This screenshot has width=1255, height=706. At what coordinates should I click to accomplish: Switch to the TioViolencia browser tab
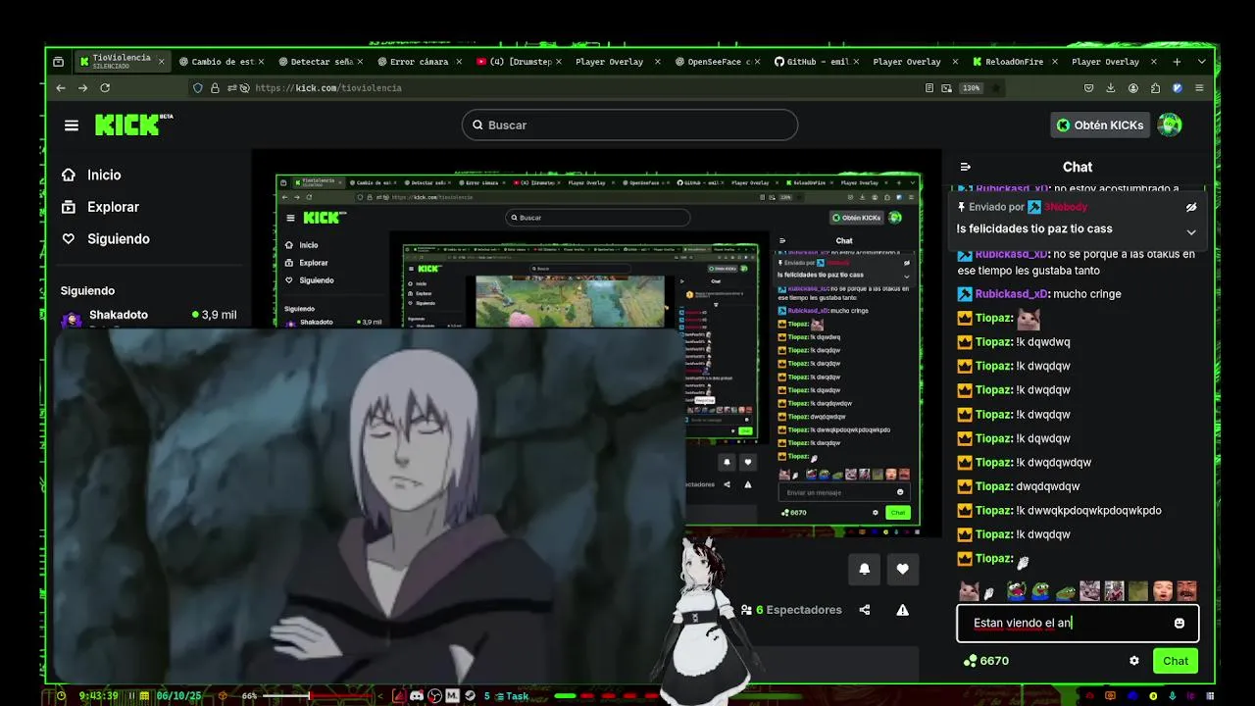[x=121, y=61]
